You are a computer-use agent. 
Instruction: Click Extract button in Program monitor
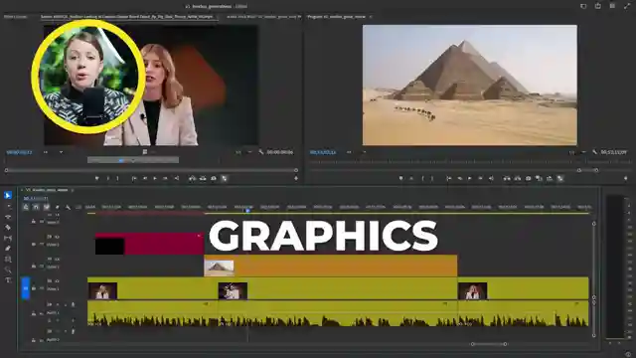[518, 178]
